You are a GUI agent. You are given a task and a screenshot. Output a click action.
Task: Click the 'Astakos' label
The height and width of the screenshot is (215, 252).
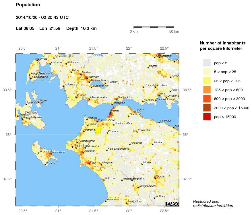pos(70,85)
